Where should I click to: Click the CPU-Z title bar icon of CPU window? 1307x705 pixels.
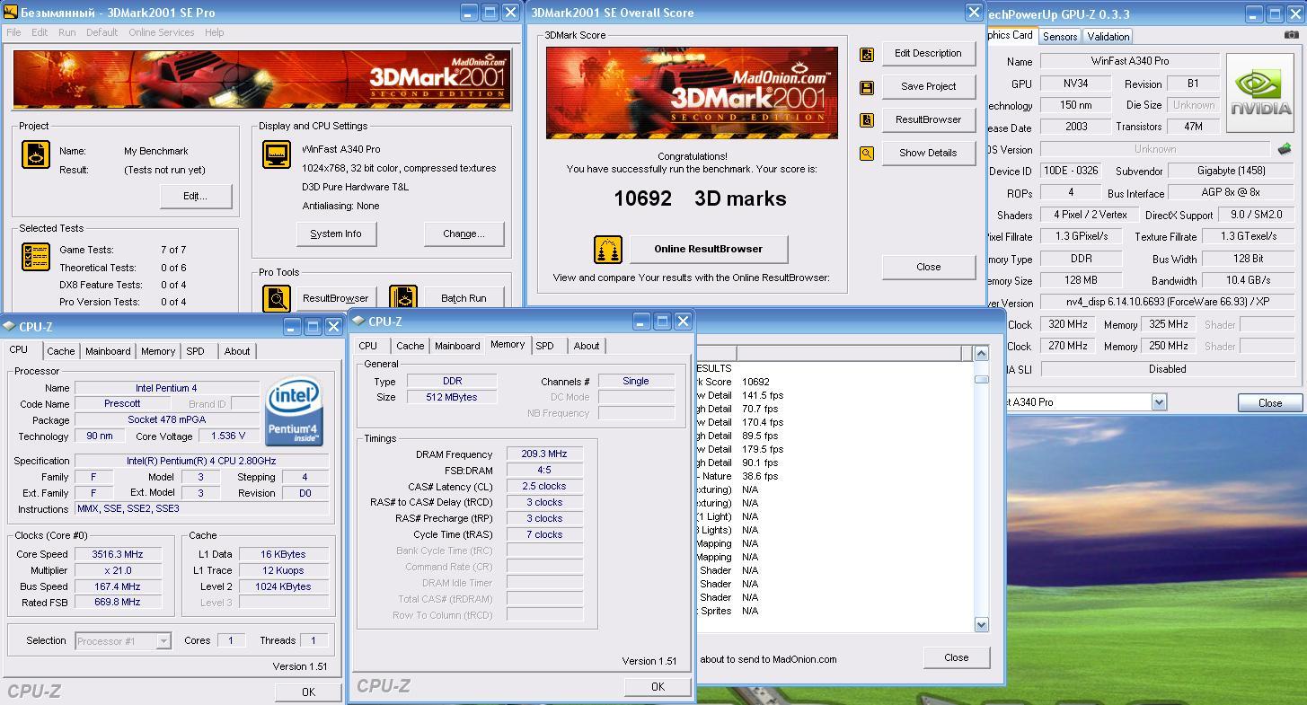pos(11,327)
